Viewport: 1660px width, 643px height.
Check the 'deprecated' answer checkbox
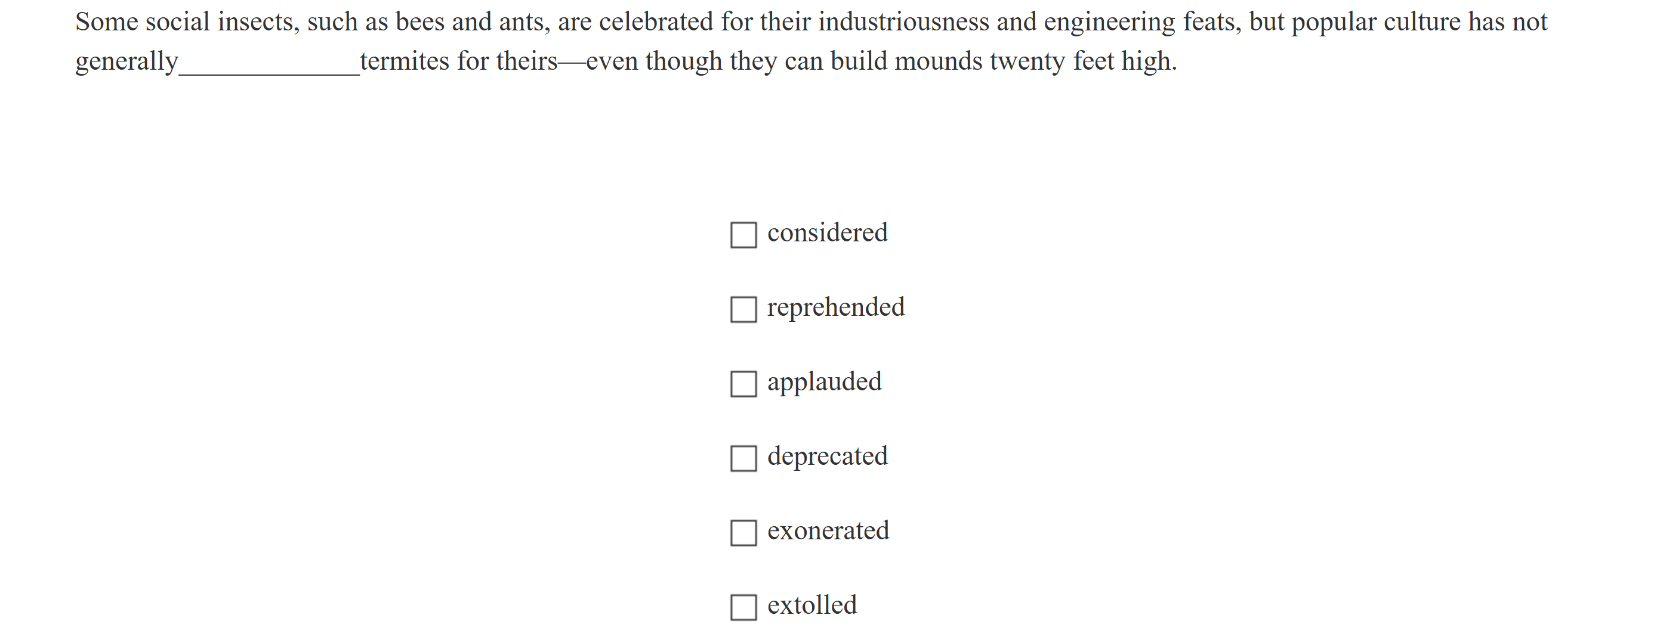743,460
